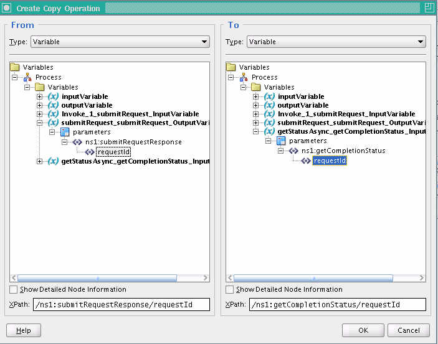This screenshot has height=344, width=438.
Task: Click Invoke_1_submitRequest_InputVariable's icon in From tree
Action: [53, 114]
